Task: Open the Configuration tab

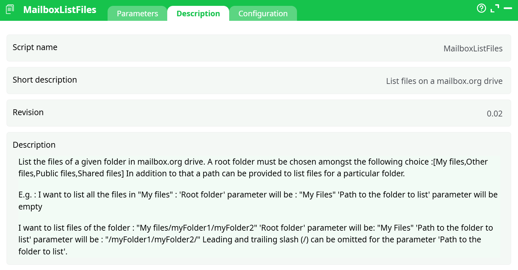Action: click(263, 13)
